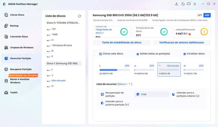Viewport: 218px width, 127px height.
Task: Select the D: partition in list
Action: 50,51
